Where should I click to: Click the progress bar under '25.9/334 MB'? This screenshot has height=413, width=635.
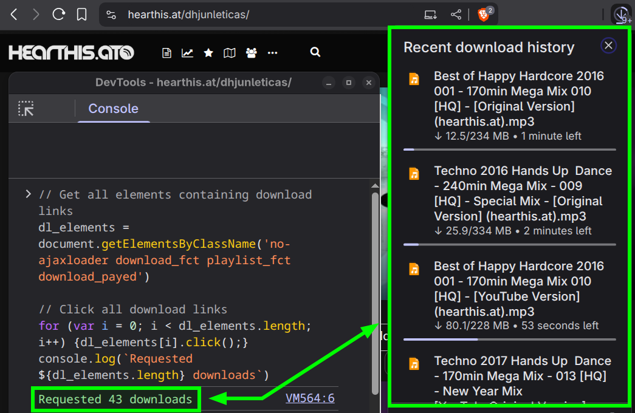[x=510, y=245]
